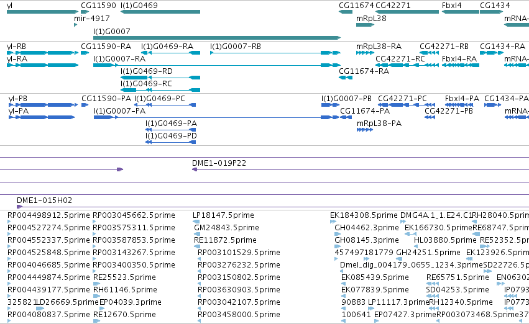Open the LP18147.5prime EST label
529x324 pixels.
(x=223, y=215)
